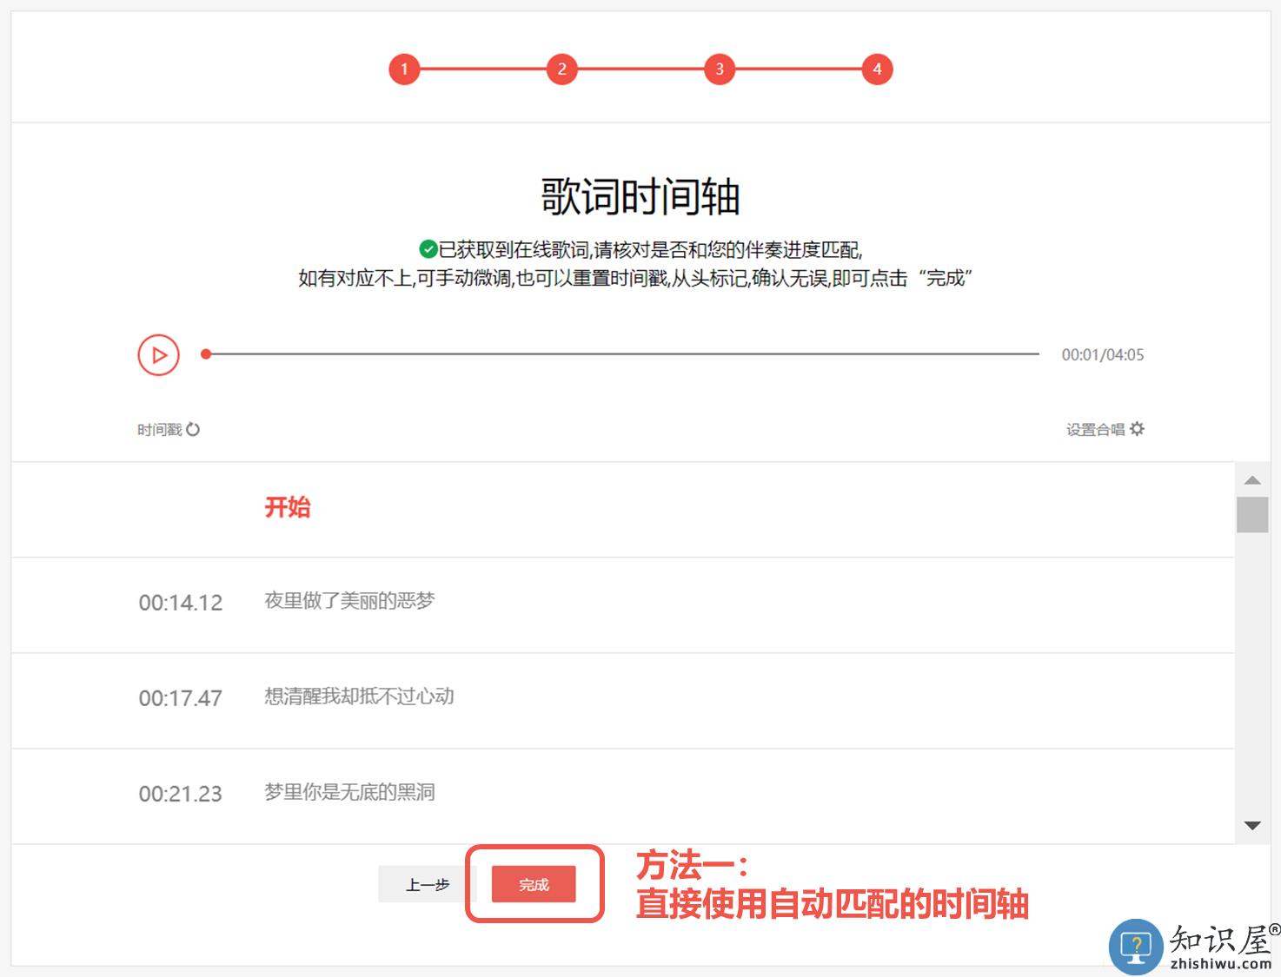
Task: Click step 1 circle indicator
Action: (404, 69)
